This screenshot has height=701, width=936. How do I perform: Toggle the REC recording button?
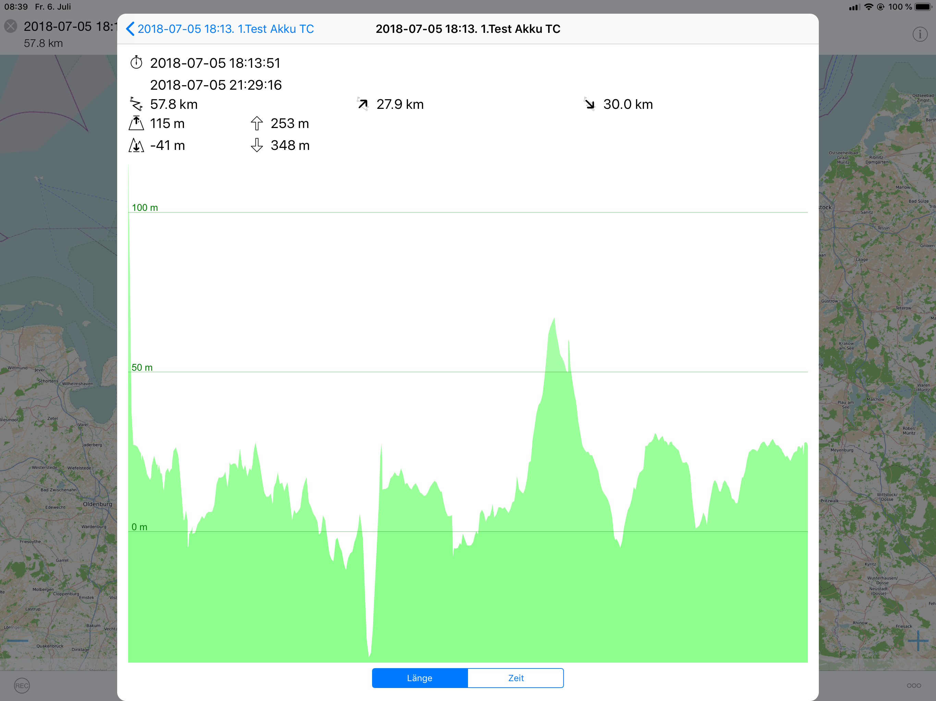[22, 685]
